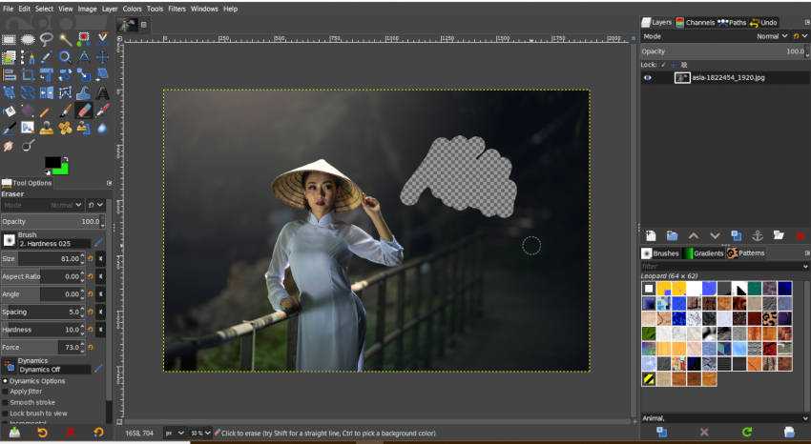Open the Filters menu
Viewport: 811px width, 444px height.
pyautogui.click(x=177, y=9)
